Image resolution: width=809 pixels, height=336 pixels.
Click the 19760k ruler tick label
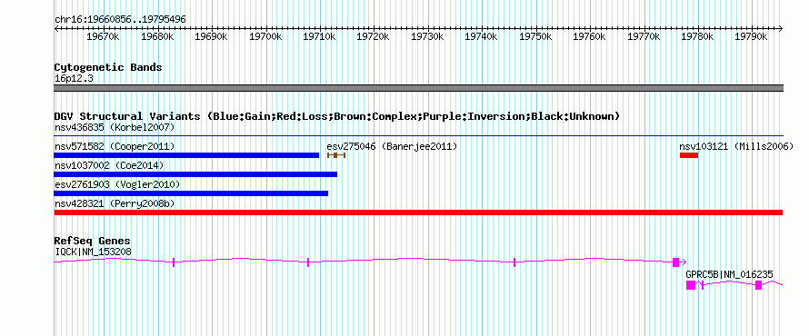point(590,37)
